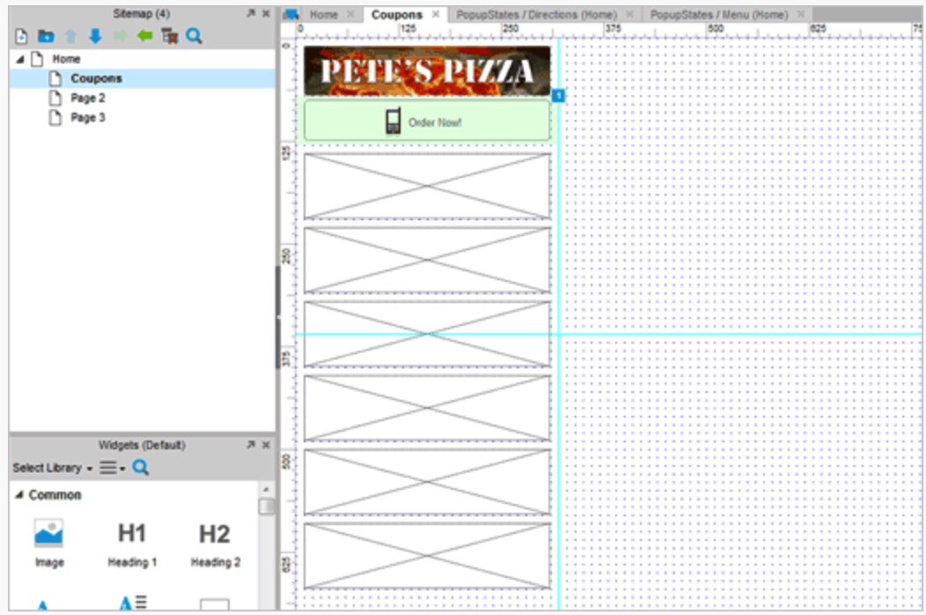This screenshot has height=615, width=926.
Task: Select the third placeholder widget
Action: tap(427, 334)
